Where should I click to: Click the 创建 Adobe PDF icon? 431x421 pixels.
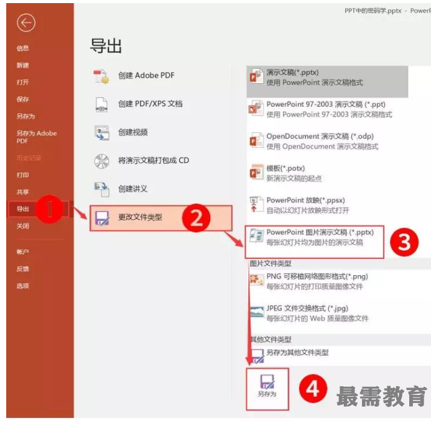coord(101,76)
